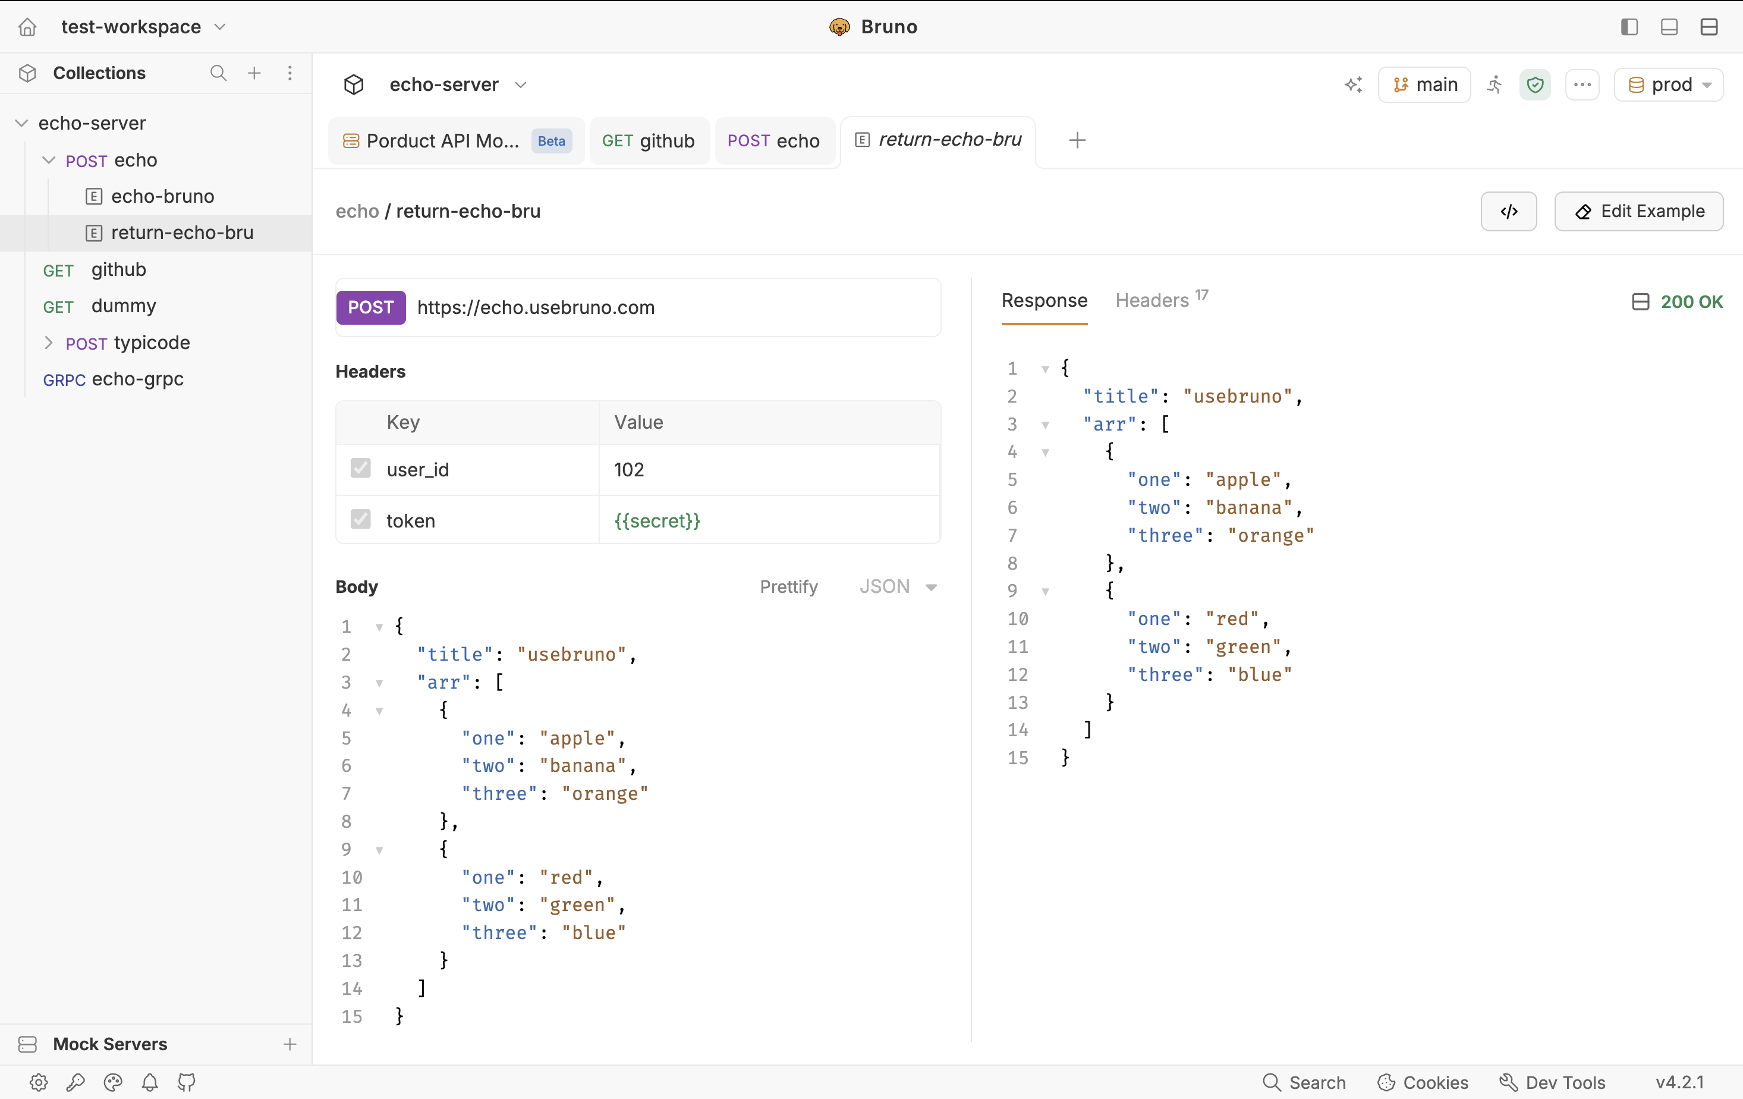Open the generate code icon button
Viewport: 1743px width, 1099px height.
1508,211
